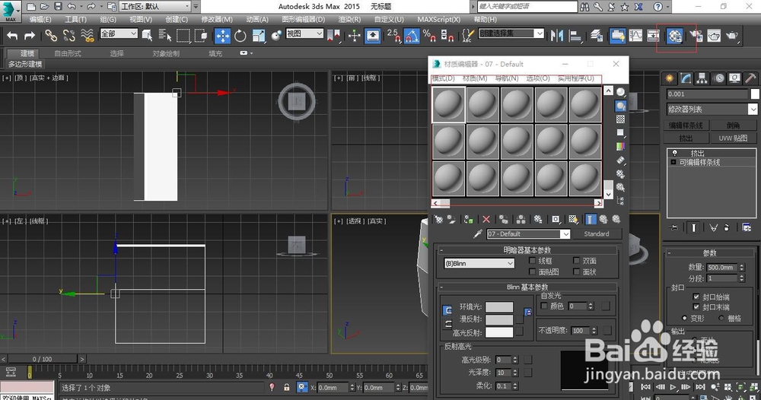Open the Hierarchy panel tab
The image size is (761, 400).
tap(702, 78)
